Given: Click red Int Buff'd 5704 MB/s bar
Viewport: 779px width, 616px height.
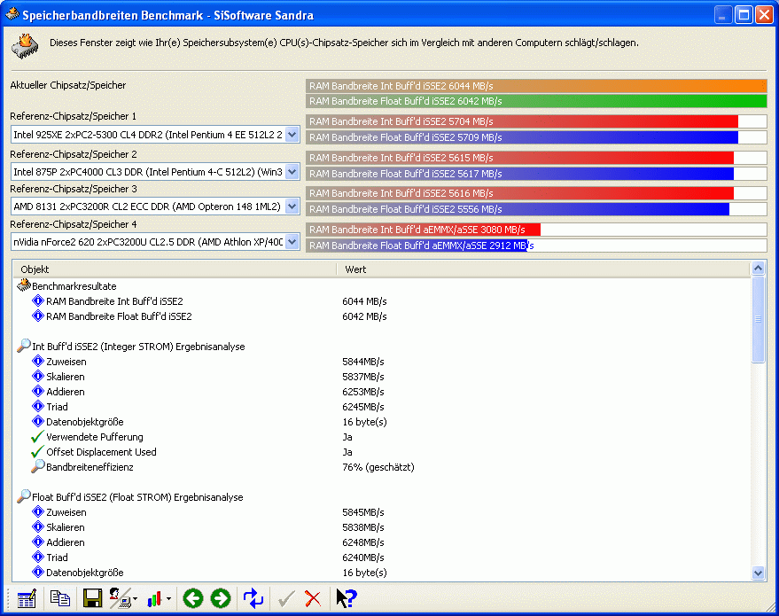Looking at the screenshot, I should 522,121.
